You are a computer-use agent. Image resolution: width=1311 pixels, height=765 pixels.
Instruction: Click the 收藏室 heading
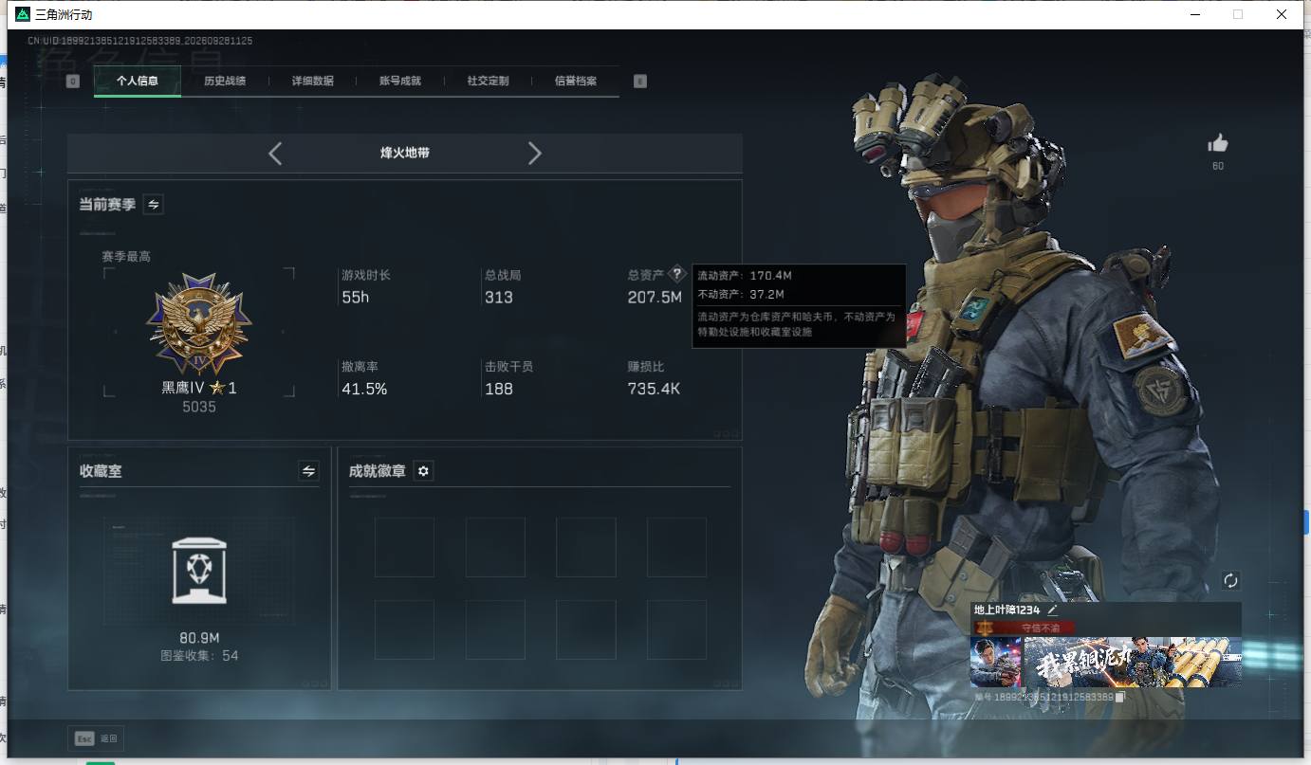click(101, 471)
